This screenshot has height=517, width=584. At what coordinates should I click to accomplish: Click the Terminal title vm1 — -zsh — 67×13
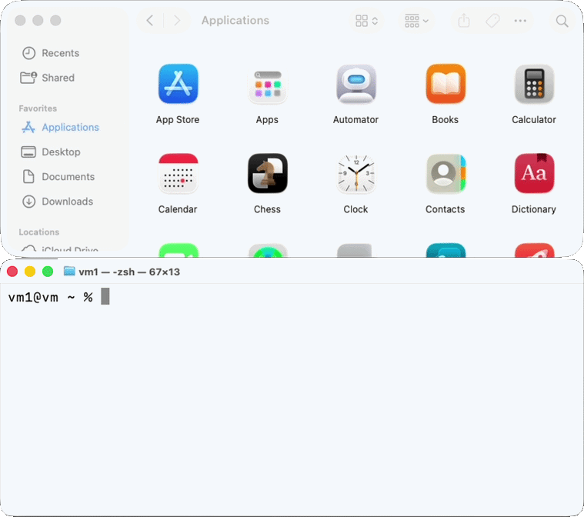[129, 272]
